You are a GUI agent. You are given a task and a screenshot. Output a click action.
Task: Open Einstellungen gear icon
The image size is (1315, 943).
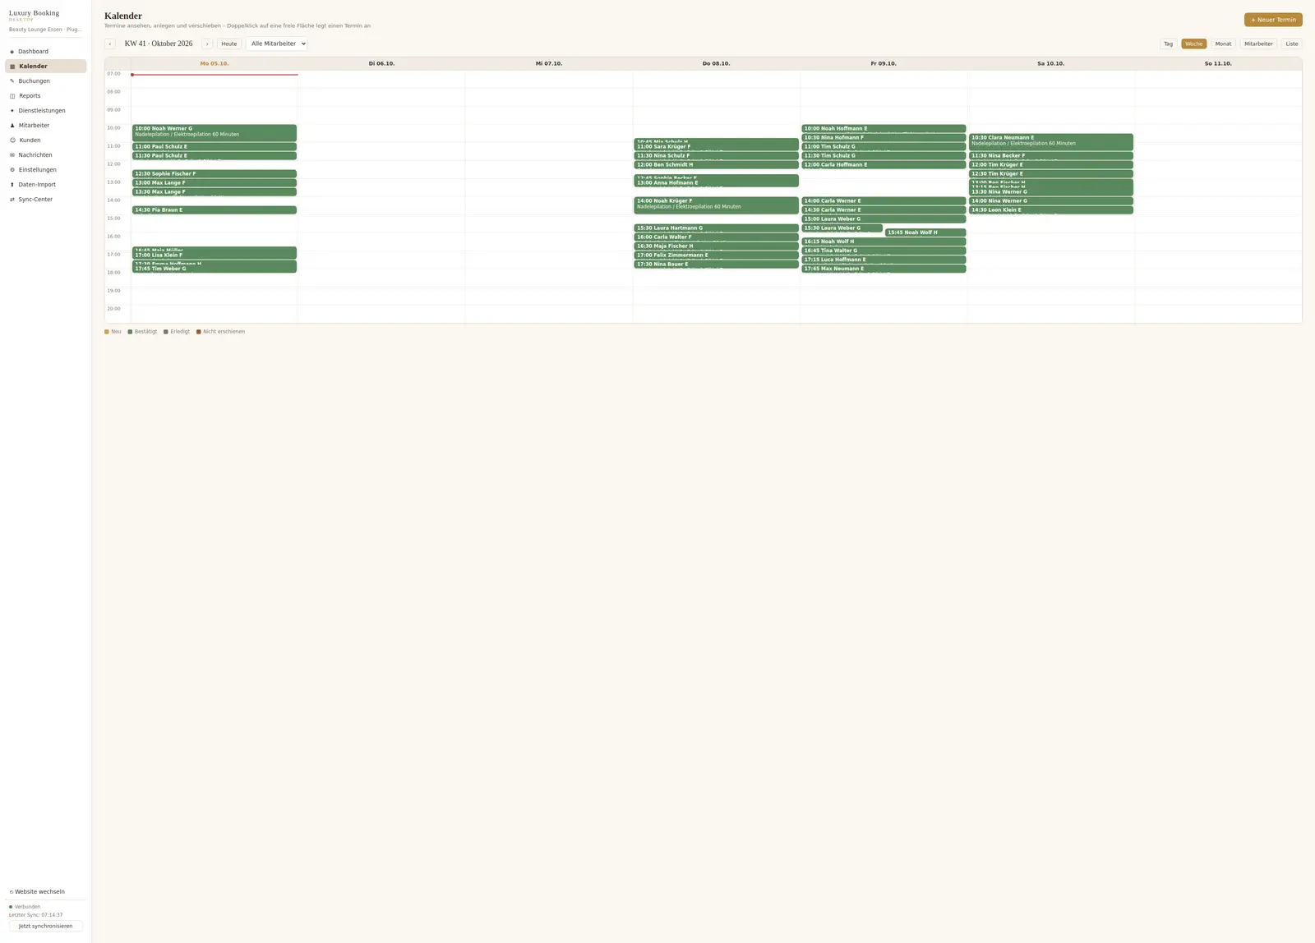12,170
